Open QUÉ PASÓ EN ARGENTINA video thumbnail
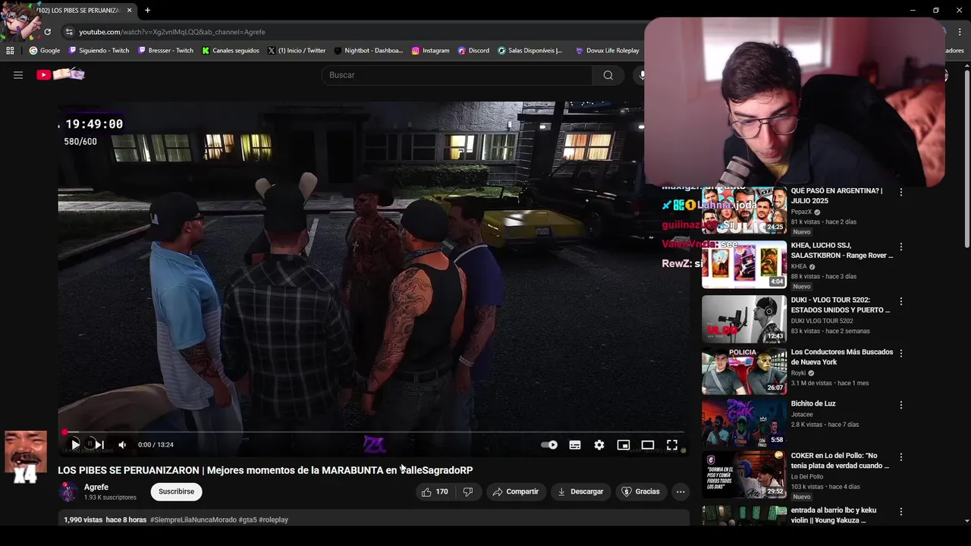The height and width of the screenshot is (546, 971). point(744,210)
